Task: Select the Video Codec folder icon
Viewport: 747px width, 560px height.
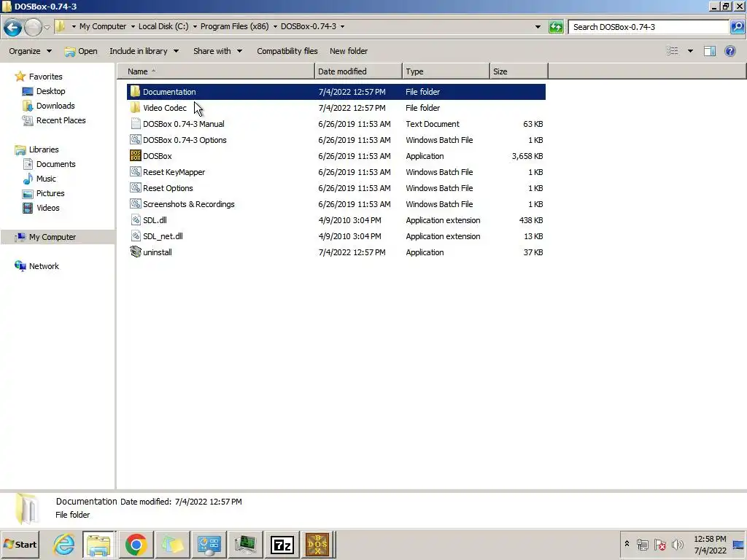Action: coord(135,108)
